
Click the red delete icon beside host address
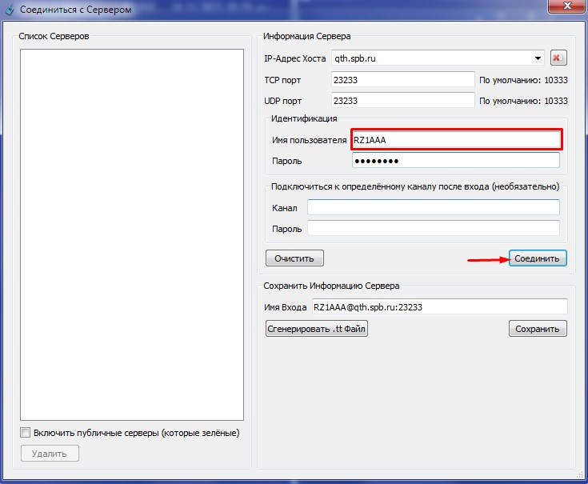click(x=558, y=58)
